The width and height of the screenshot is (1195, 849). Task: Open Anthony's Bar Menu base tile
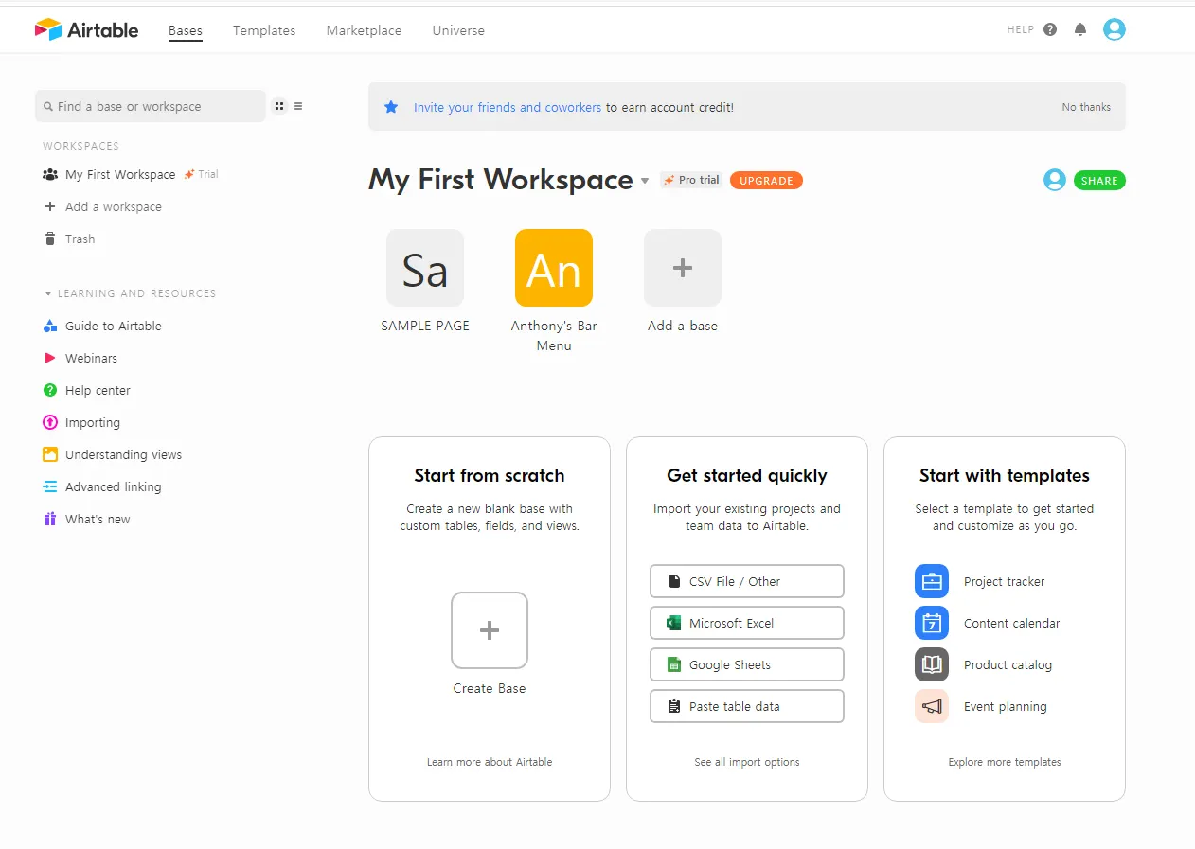coord(554,268)
